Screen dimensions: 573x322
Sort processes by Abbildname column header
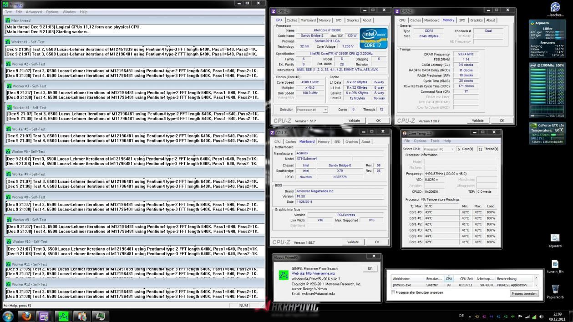408,278
